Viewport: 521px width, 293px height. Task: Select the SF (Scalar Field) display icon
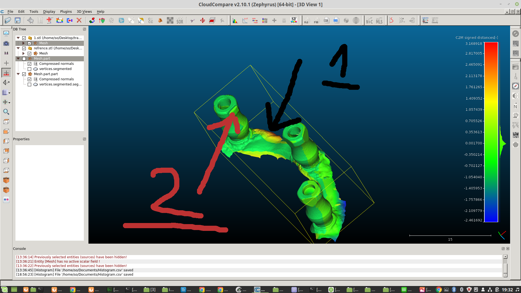tap(293, 20)
